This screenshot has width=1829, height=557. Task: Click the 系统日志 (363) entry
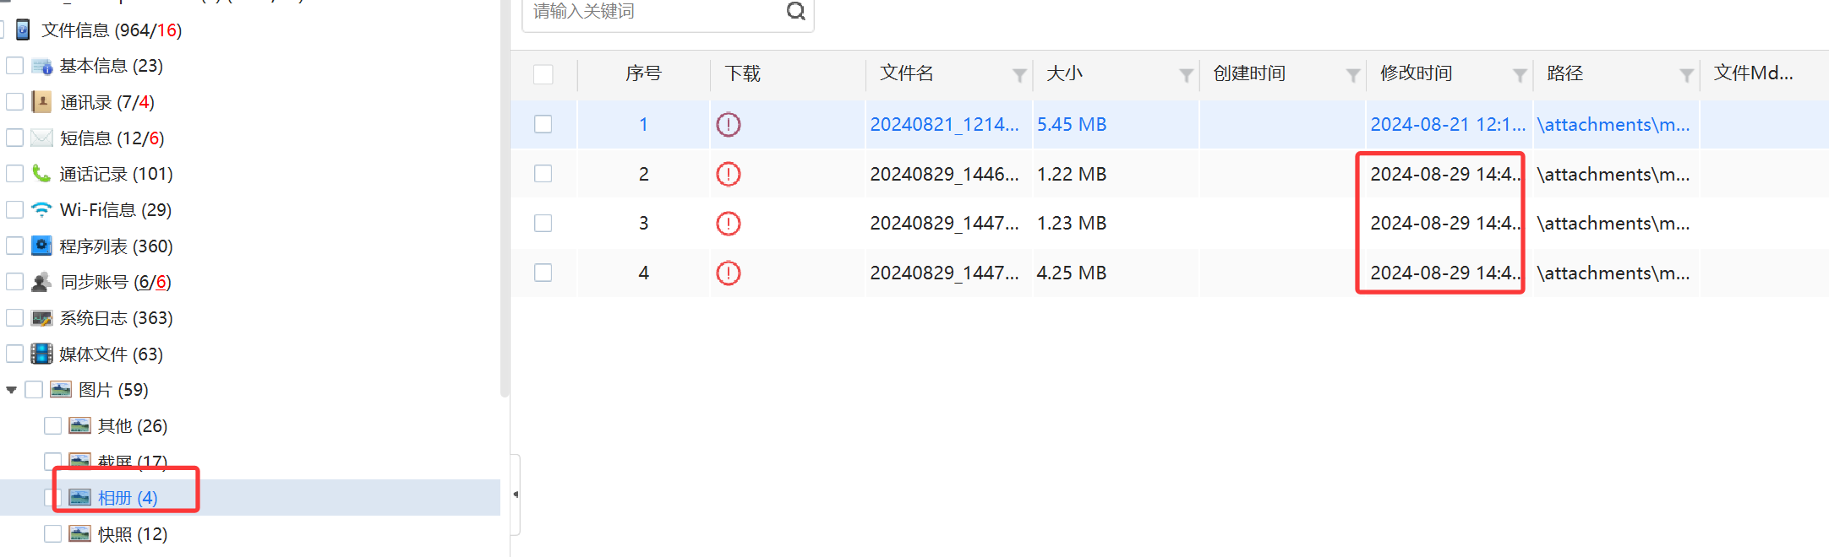[x=116, y=318]
